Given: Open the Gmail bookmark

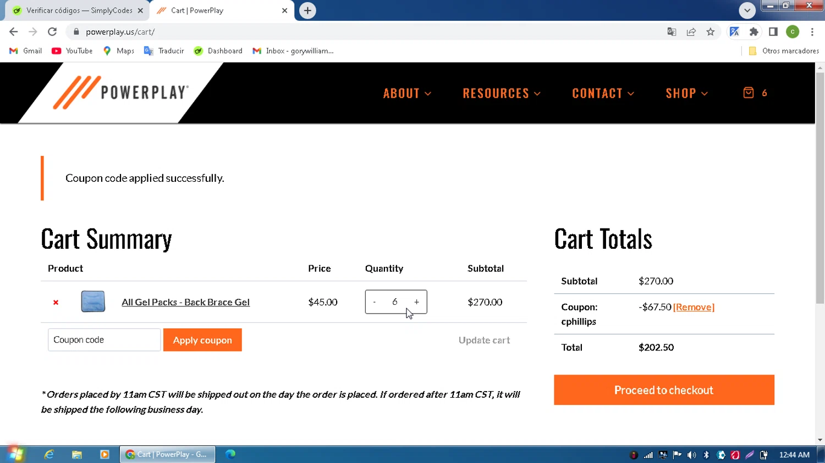Looking at the screenshot, I should (26, 51).
